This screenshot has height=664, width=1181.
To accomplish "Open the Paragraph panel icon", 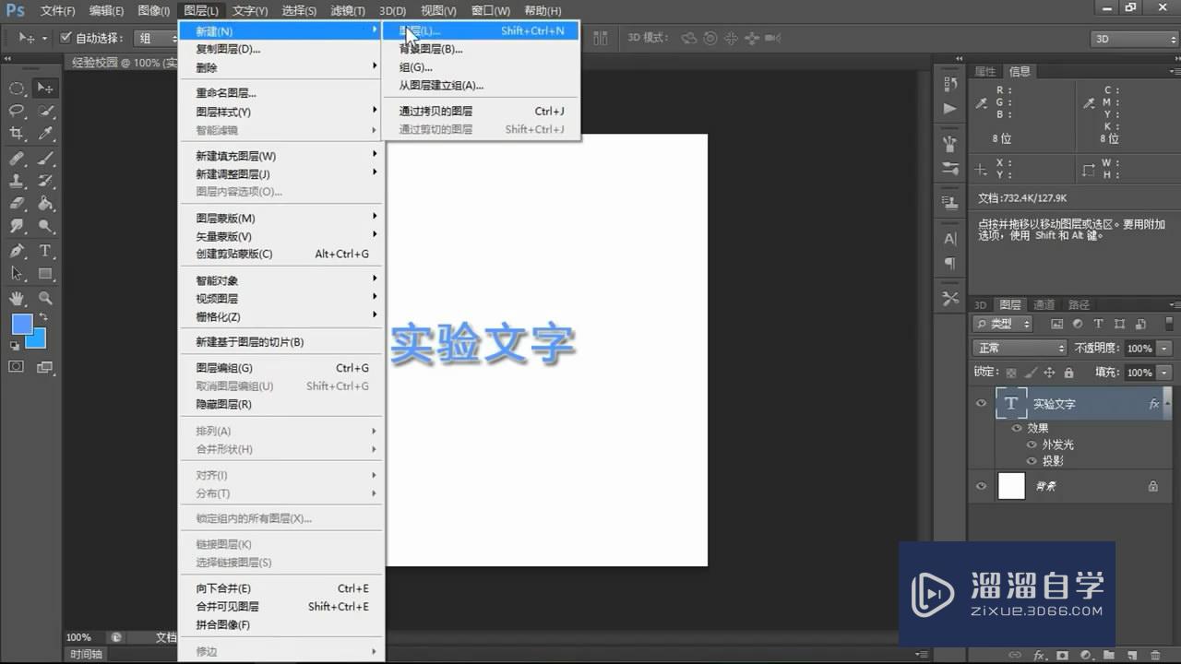I will pos(950,264).
